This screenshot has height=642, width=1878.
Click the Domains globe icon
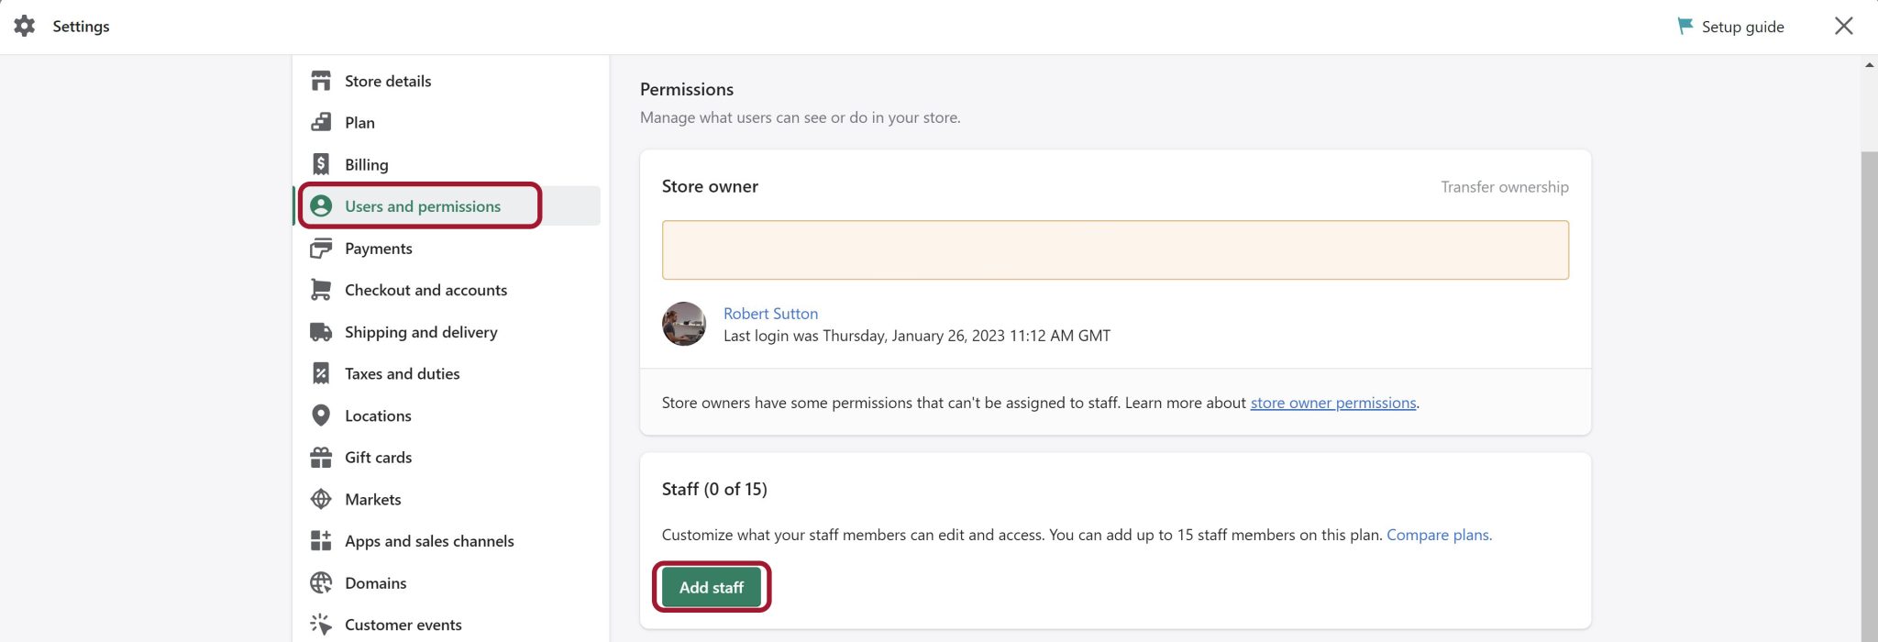pos(321,582)
